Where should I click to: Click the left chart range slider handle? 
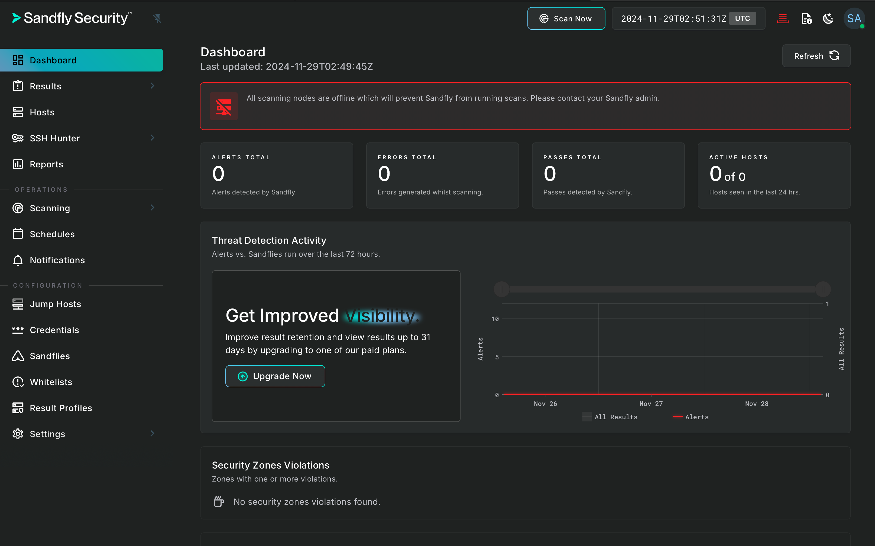click(502, 289)
